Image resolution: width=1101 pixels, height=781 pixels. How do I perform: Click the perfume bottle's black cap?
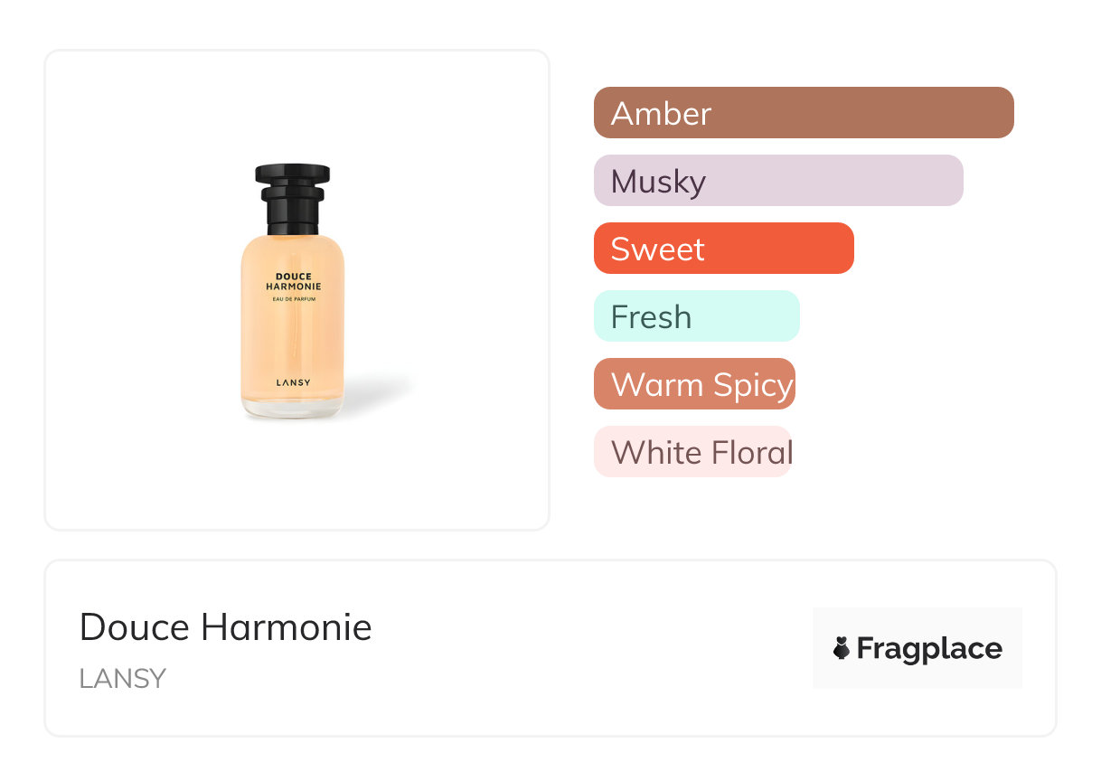point(292,173)
